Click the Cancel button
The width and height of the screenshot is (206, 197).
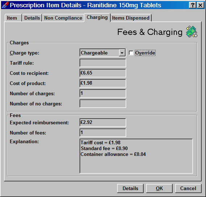tap(188, 188)
